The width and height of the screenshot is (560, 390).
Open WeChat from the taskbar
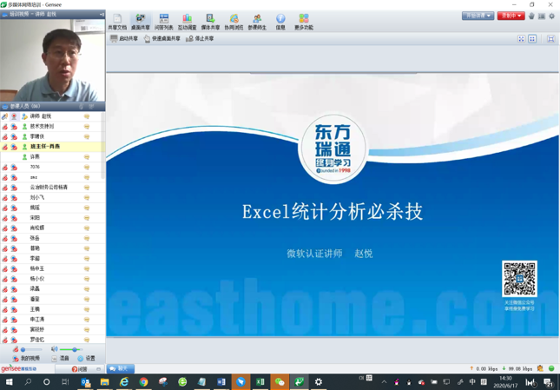280,382
